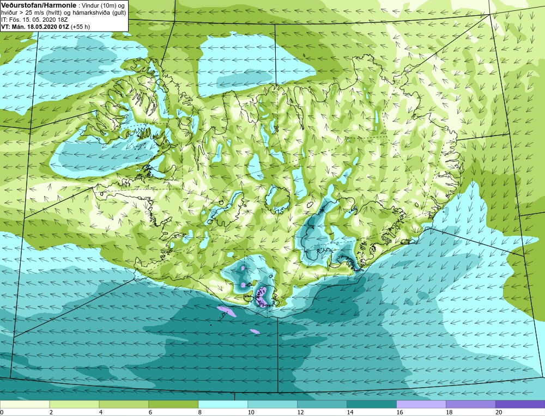Click the 4–6 m/s legend swatch
The width and height of the screenshot is (545, 416).
point(124,404)
